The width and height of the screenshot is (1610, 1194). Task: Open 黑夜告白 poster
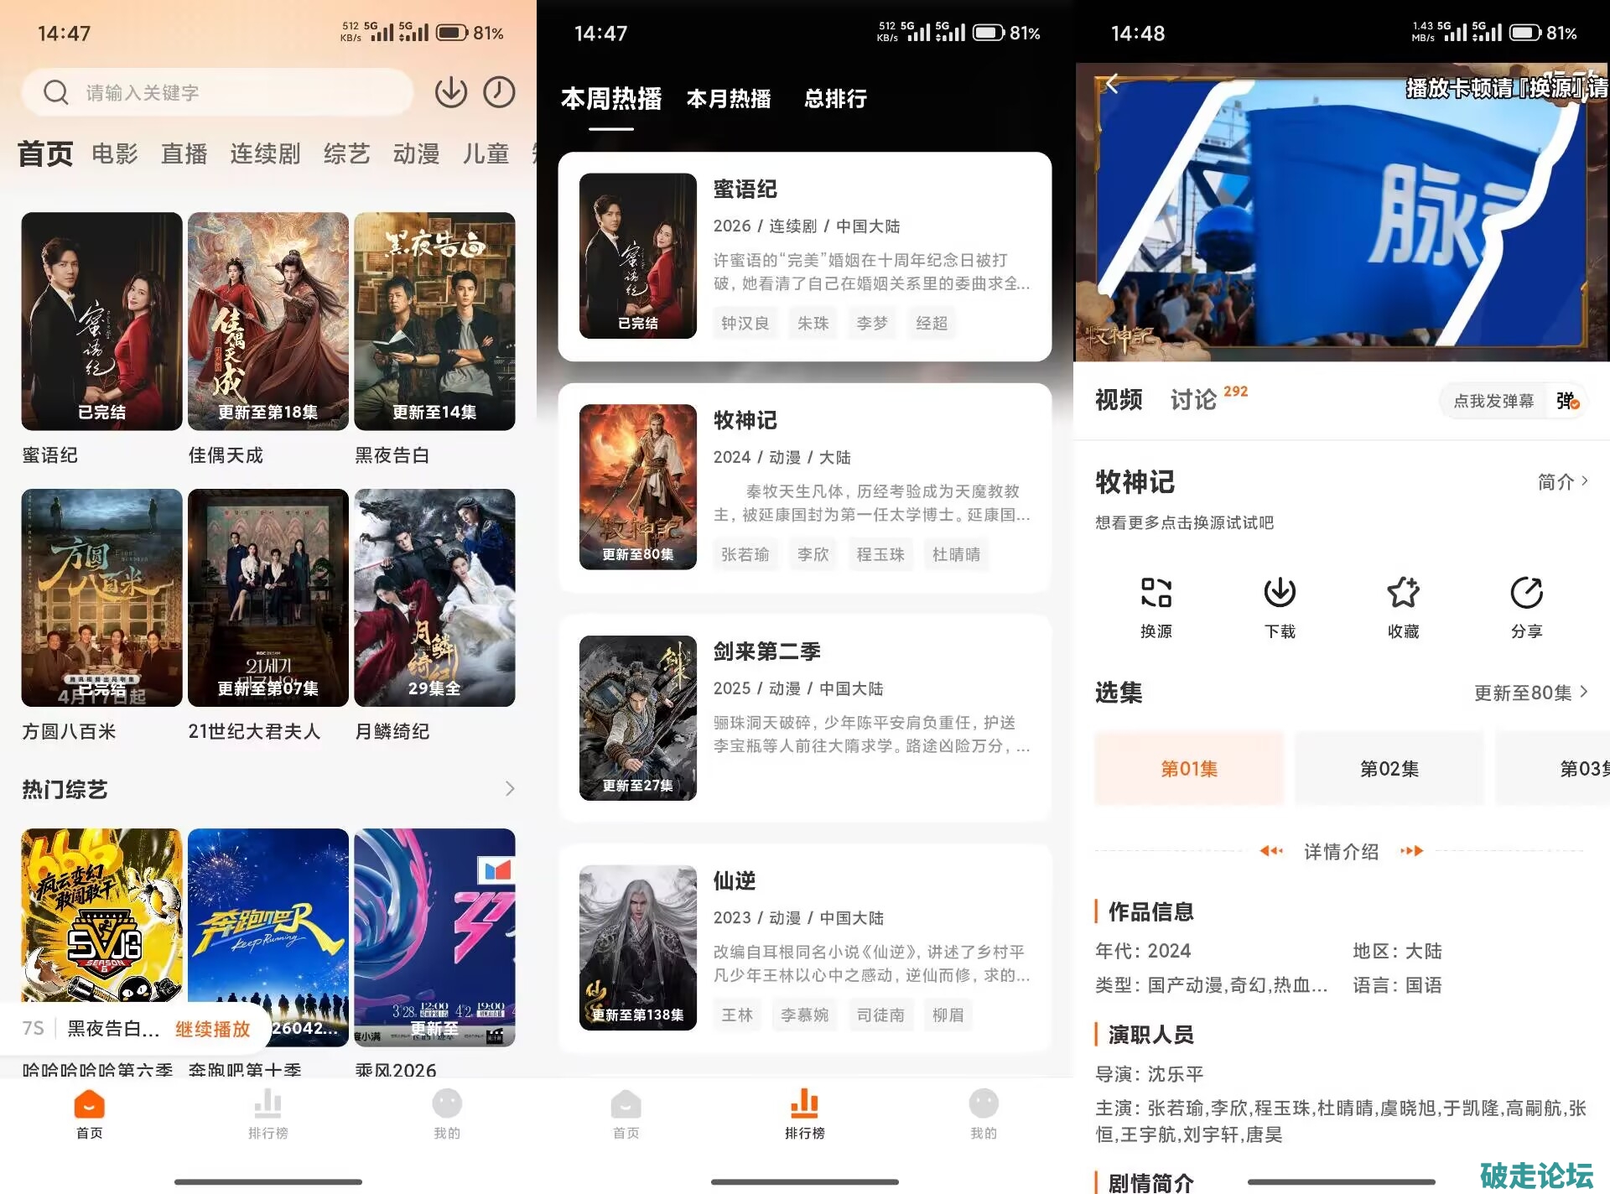(434, 321)
